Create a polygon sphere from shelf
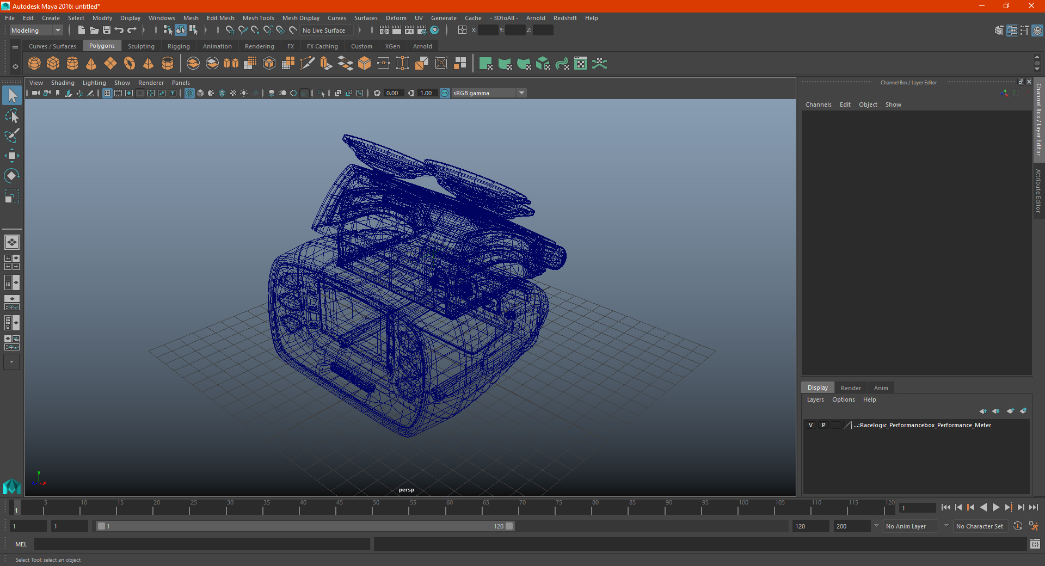This screenshot has height=566, width=1045. click(x=34, y=64)
